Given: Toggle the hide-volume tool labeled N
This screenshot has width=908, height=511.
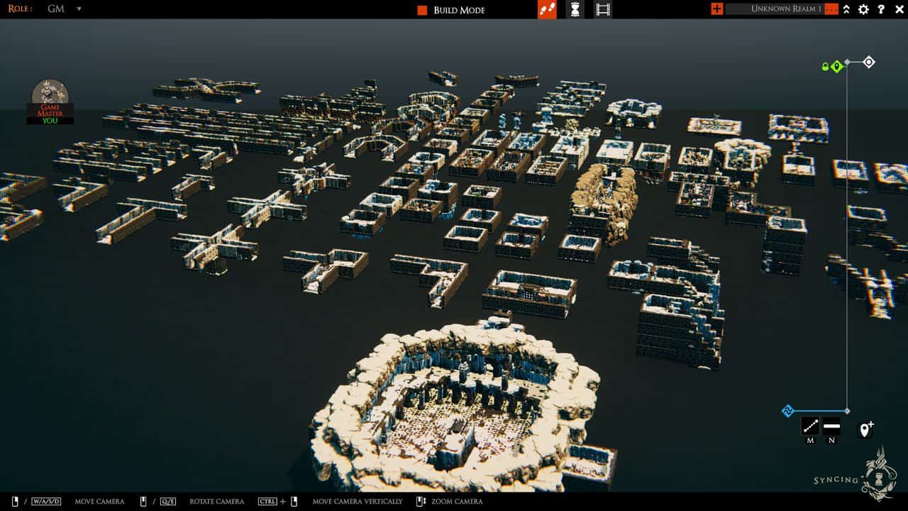Looking at the screenshot, I should point(831,427).
